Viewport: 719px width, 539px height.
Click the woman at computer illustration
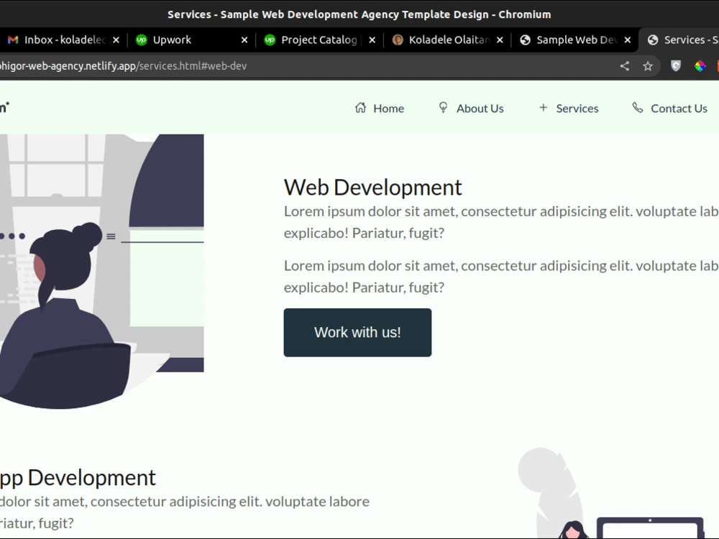(x=102, y=272)
